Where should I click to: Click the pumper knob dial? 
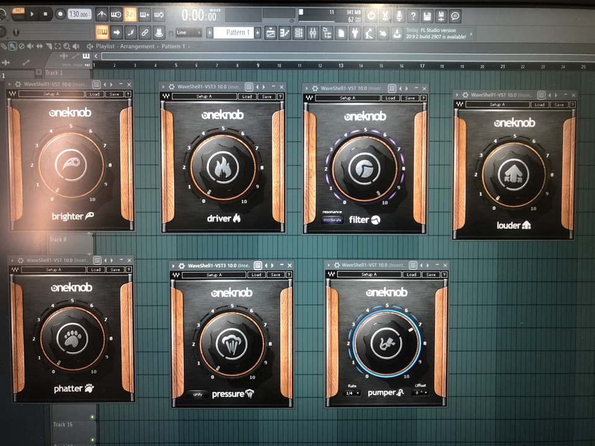click(386, 343)
